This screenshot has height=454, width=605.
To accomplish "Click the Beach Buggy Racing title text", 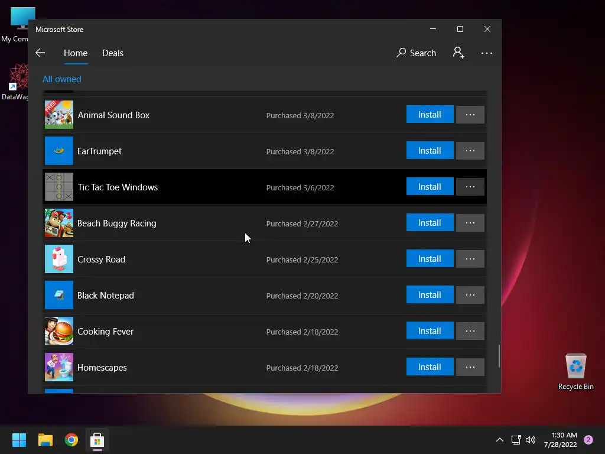I will pos(116,223).
